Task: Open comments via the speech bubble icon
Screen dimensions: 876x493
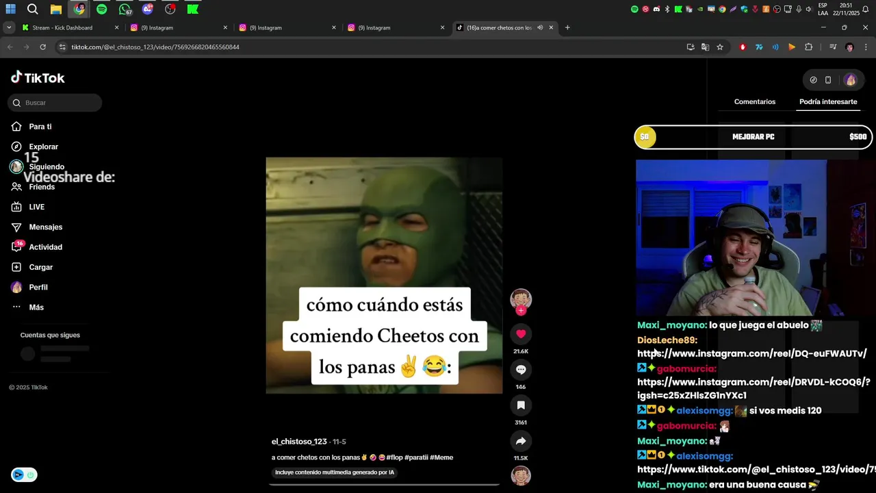Action: [x=521, y=370]
